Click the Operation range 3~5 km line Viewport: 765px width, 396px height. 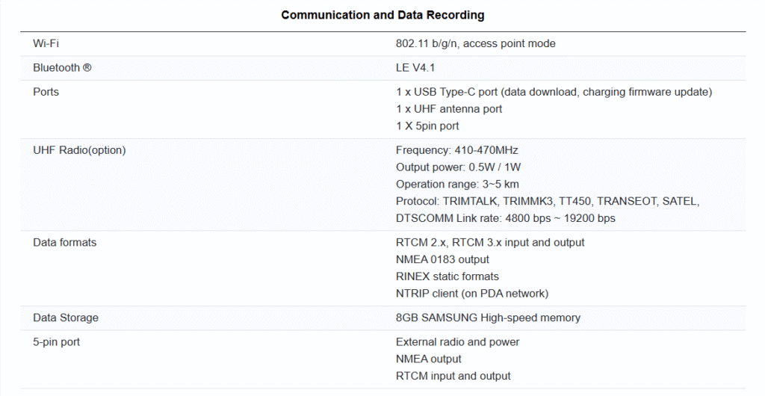coord(457,184)
